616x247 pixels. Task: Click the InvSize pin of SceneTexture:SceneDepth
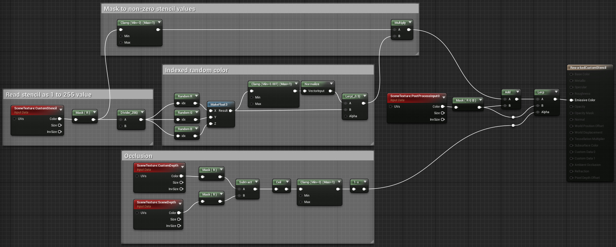point(179,226)
